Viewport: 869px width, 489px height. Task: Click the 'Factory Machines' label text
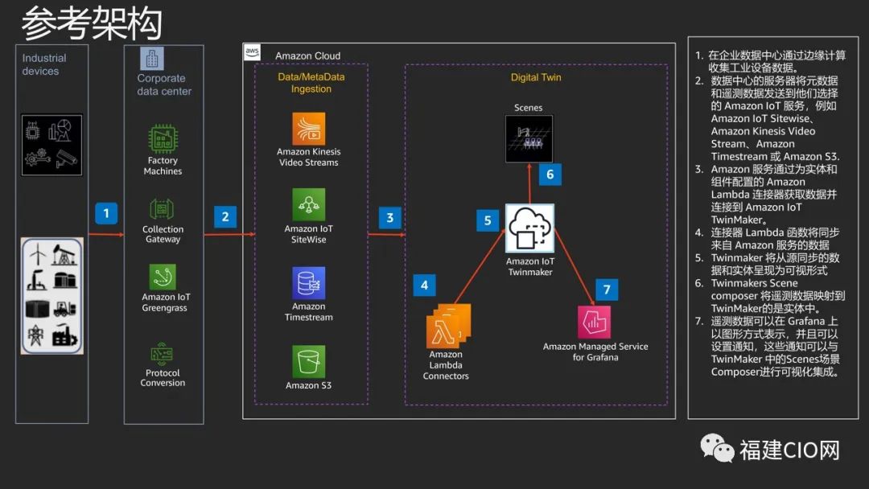click(x=163, y=166)
